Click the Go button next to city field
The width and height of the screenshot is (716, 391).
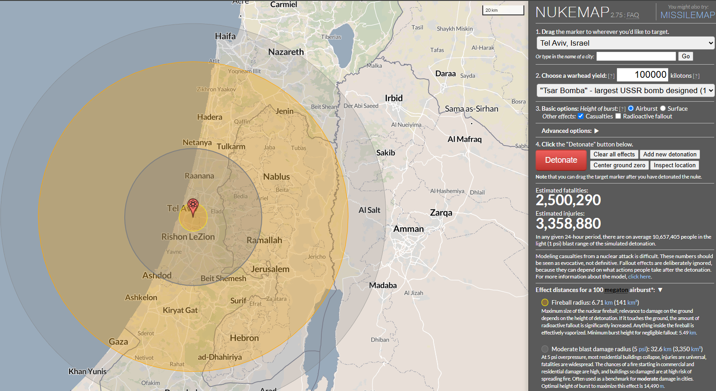[686, 57]
